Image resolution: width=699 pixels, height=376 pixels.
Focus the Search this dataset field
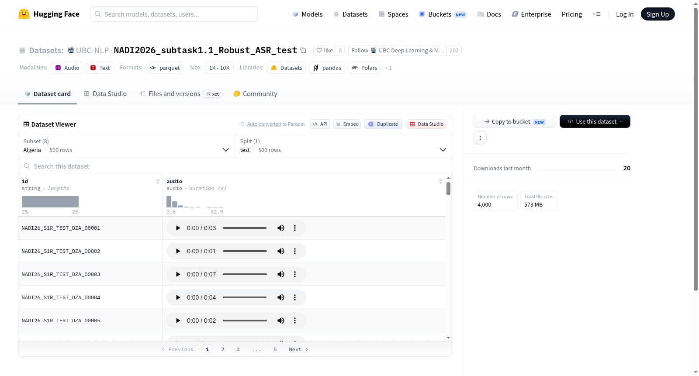pyautogui.click(x=235, y=166)
